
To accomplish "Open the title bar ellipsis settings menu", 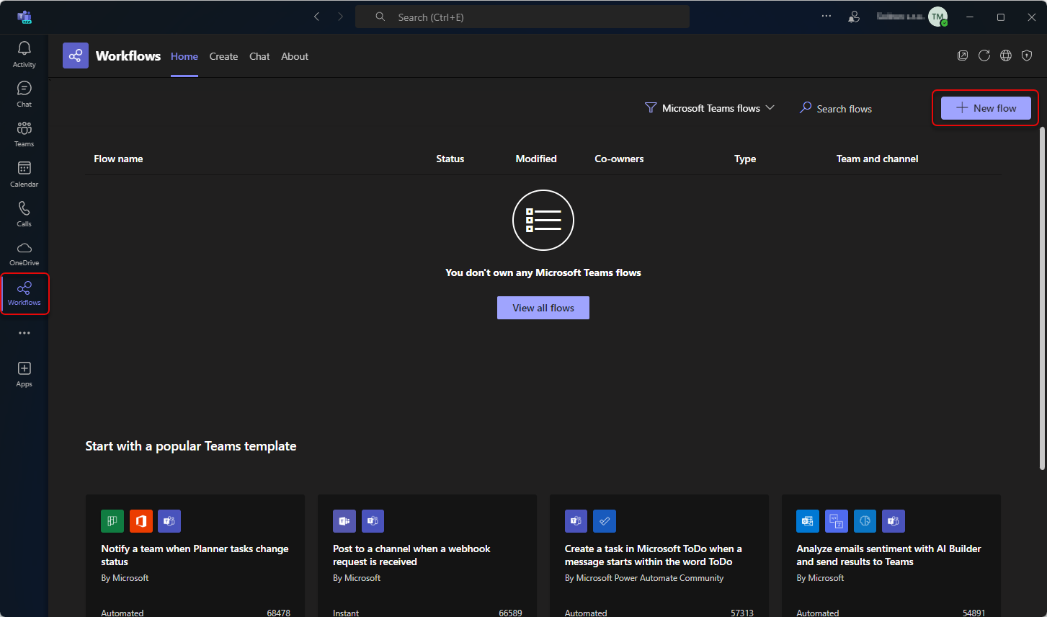I will [826, 17].
